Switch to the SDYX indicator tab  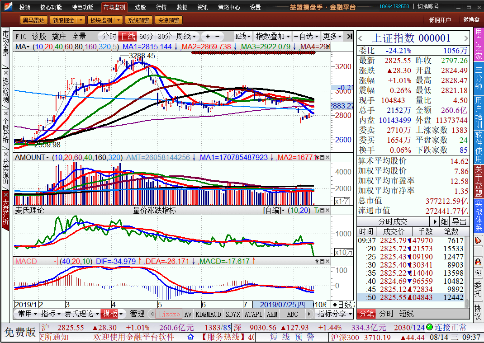coord(233,315)
